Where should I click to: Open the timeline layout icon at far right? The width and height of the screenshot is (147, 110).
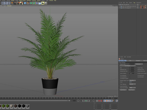(117, 101)
